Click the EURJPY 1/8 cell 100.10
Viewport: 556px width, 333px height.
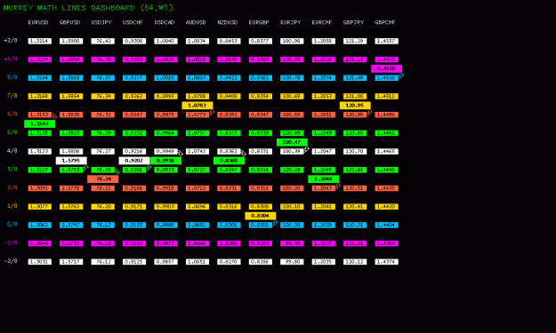(292, 207)
